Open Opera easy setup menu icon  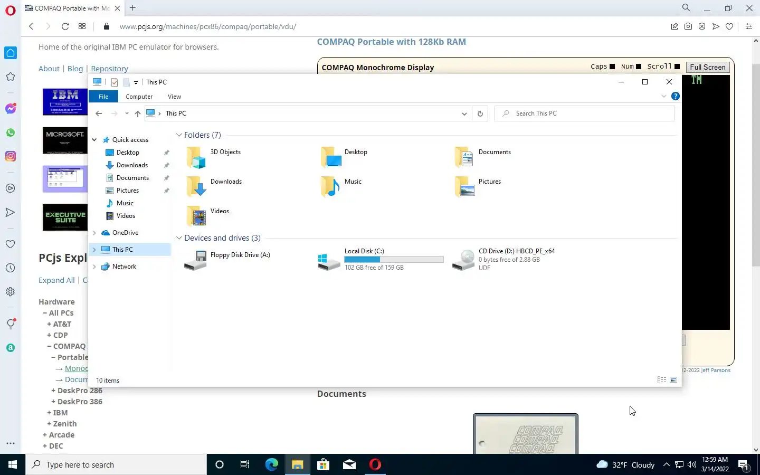748,26
